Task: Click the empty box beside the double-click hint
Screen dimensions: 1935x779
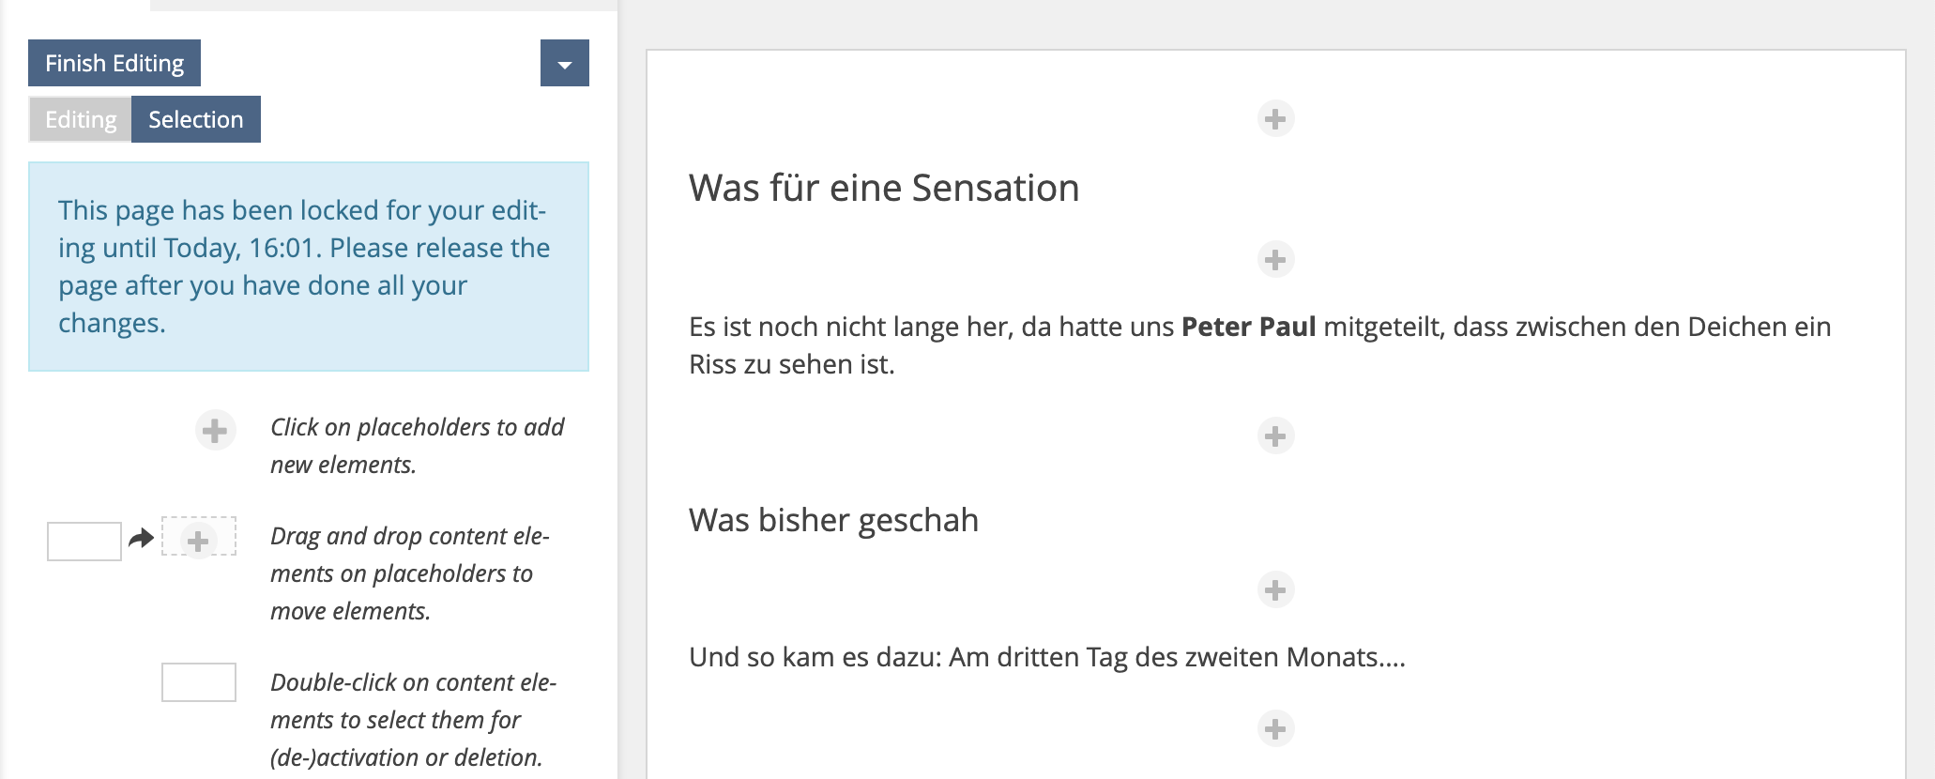Action: click(x=199, y=682)
